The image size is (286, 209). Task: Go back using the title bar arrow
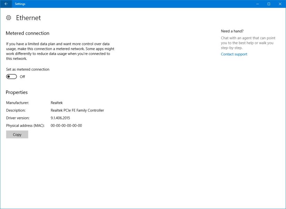coord(6,4)
